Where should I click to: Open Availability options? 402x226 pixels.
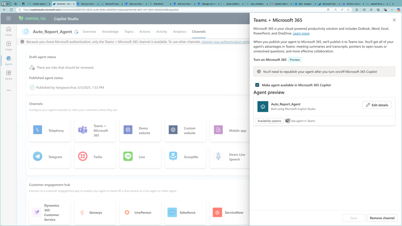pos(269,121)
